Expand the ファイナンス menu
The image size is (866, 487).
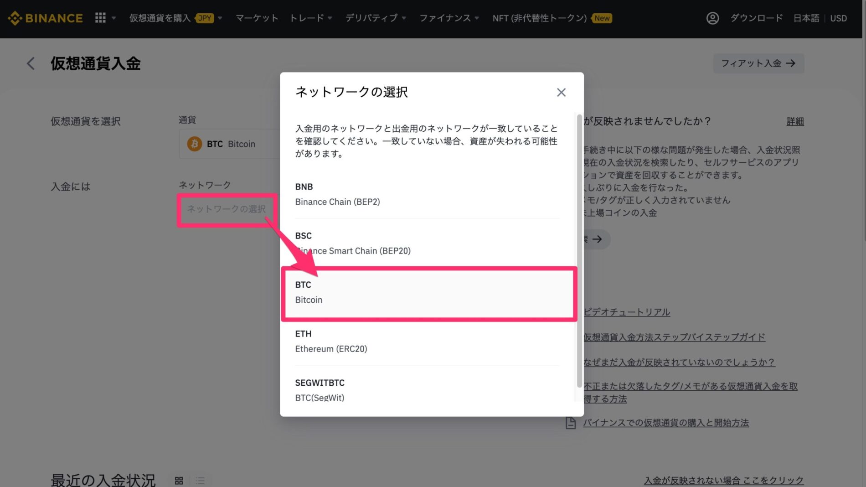(x=449, y=18)
